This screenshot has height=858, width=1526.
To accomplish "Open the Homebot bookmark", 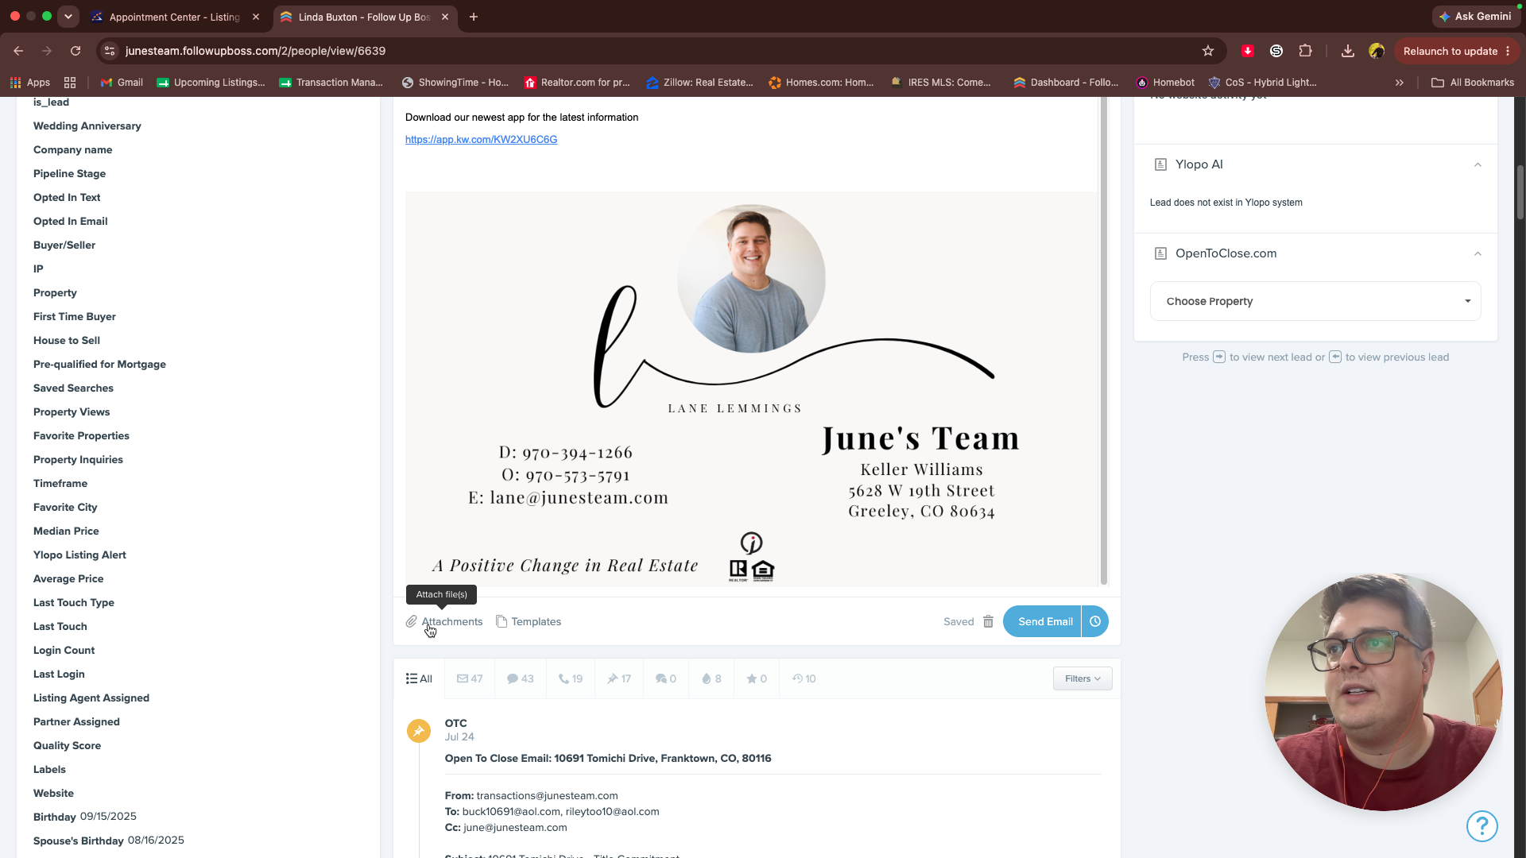I will click(x=1165, y=83).
